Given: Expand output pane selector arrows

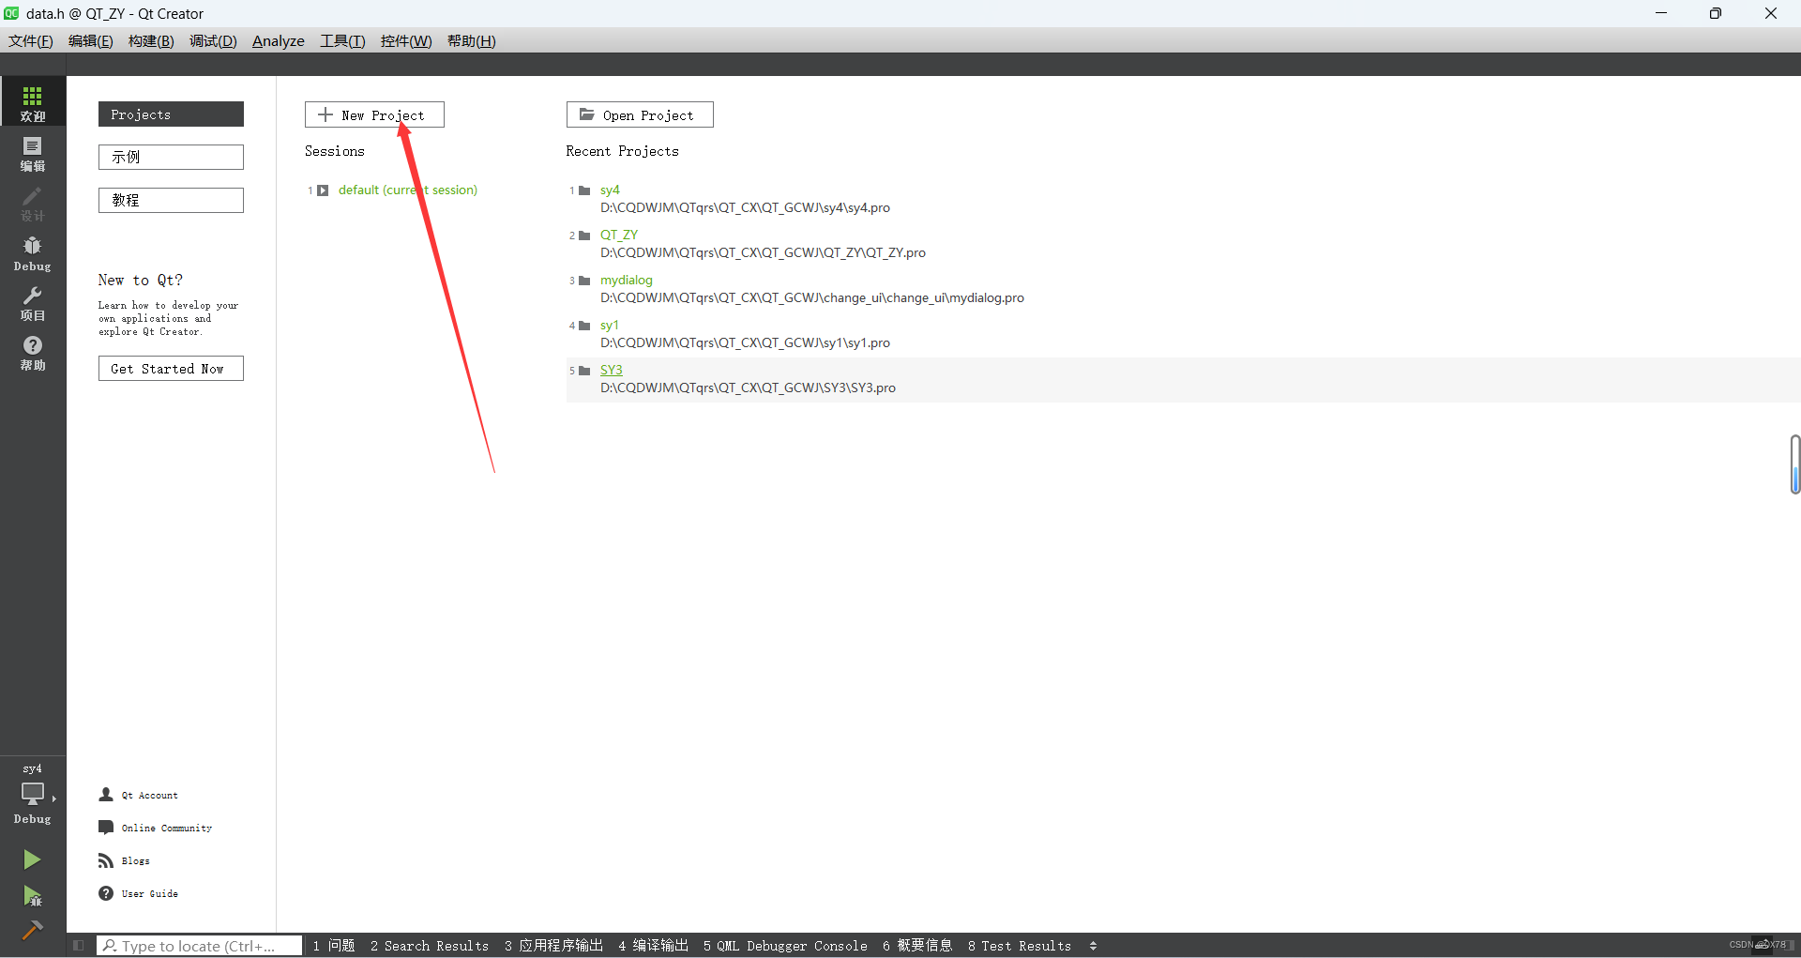Looking at the screenshot, I should click(x=1093, y=945).
